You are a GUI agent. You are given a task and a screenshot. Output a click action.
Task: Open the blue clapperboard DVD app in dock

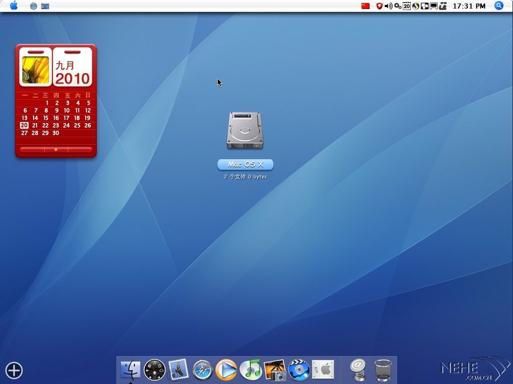pos(299,370)
